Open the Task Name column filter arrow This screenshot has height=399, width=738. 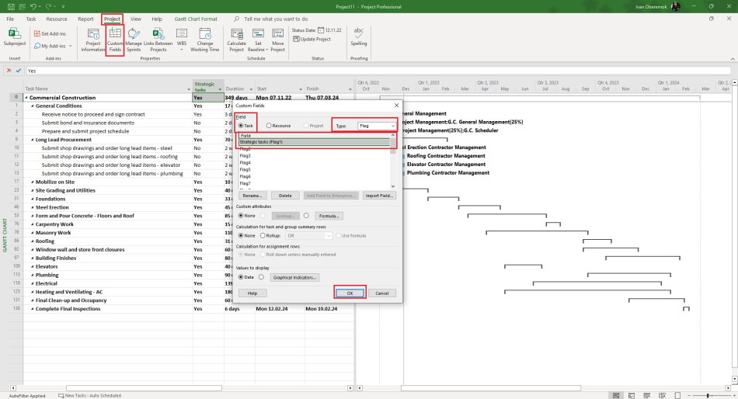pos(189,89)
